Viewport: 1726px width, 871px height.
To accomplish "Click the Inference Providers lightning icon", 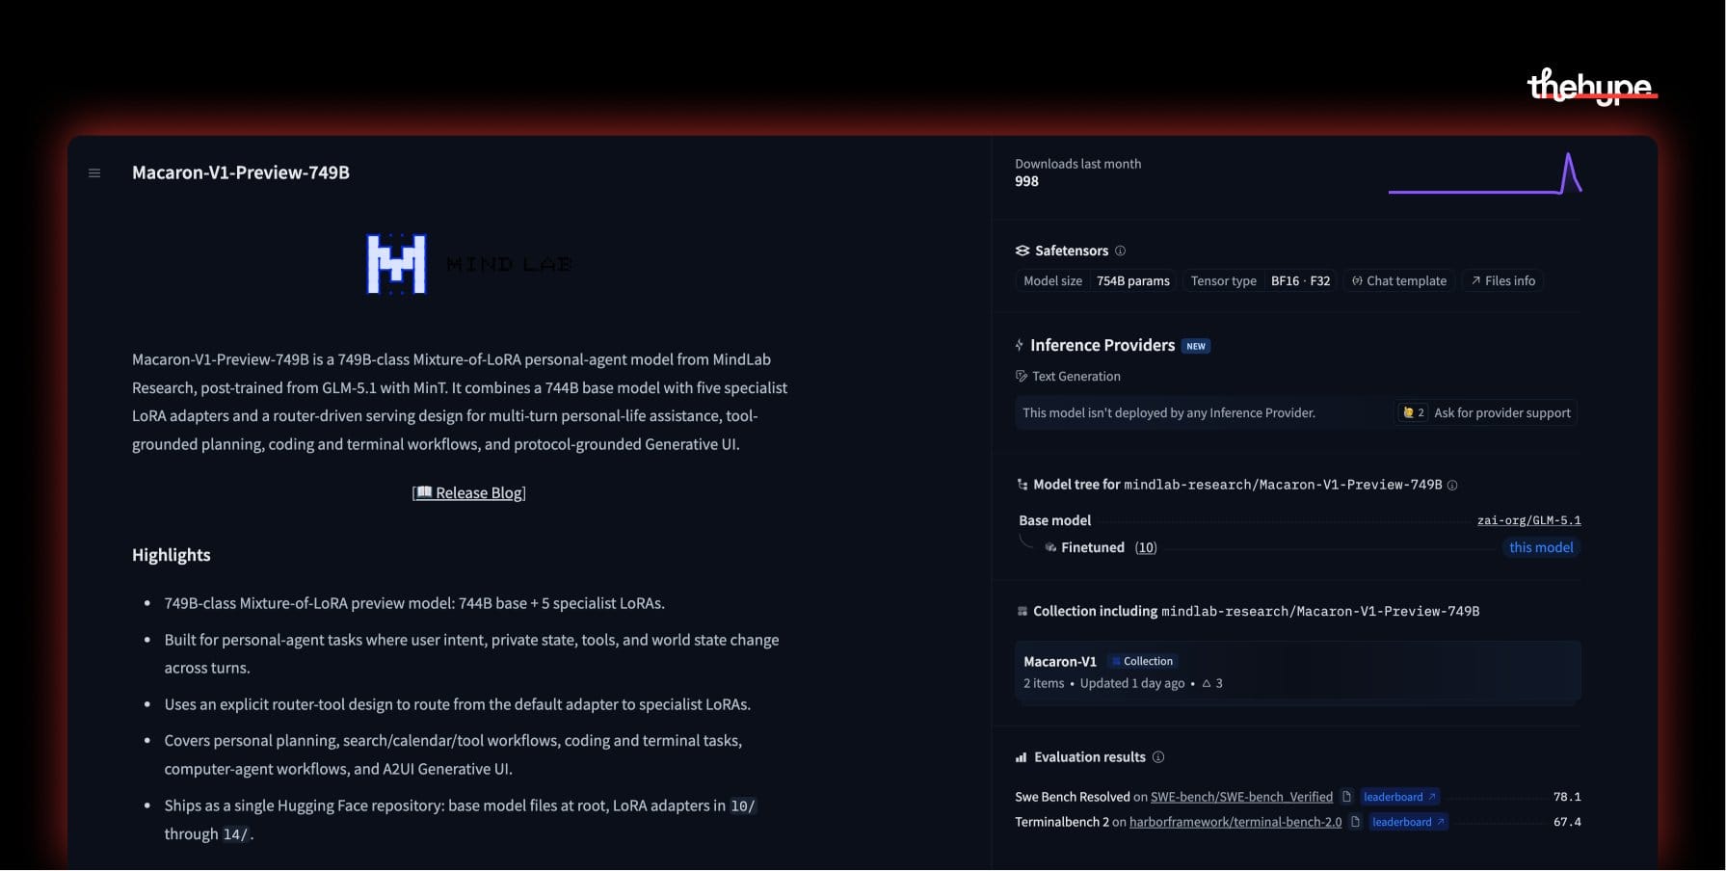I will coord(1020,345).
